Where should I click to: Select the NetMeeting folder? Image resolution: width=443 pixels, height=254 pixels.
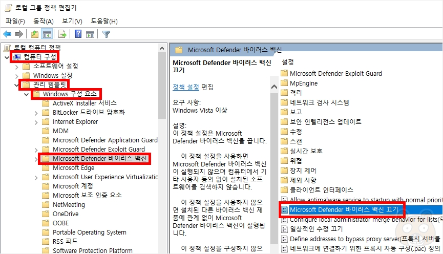pyautogui.click(x=69, y=204)
